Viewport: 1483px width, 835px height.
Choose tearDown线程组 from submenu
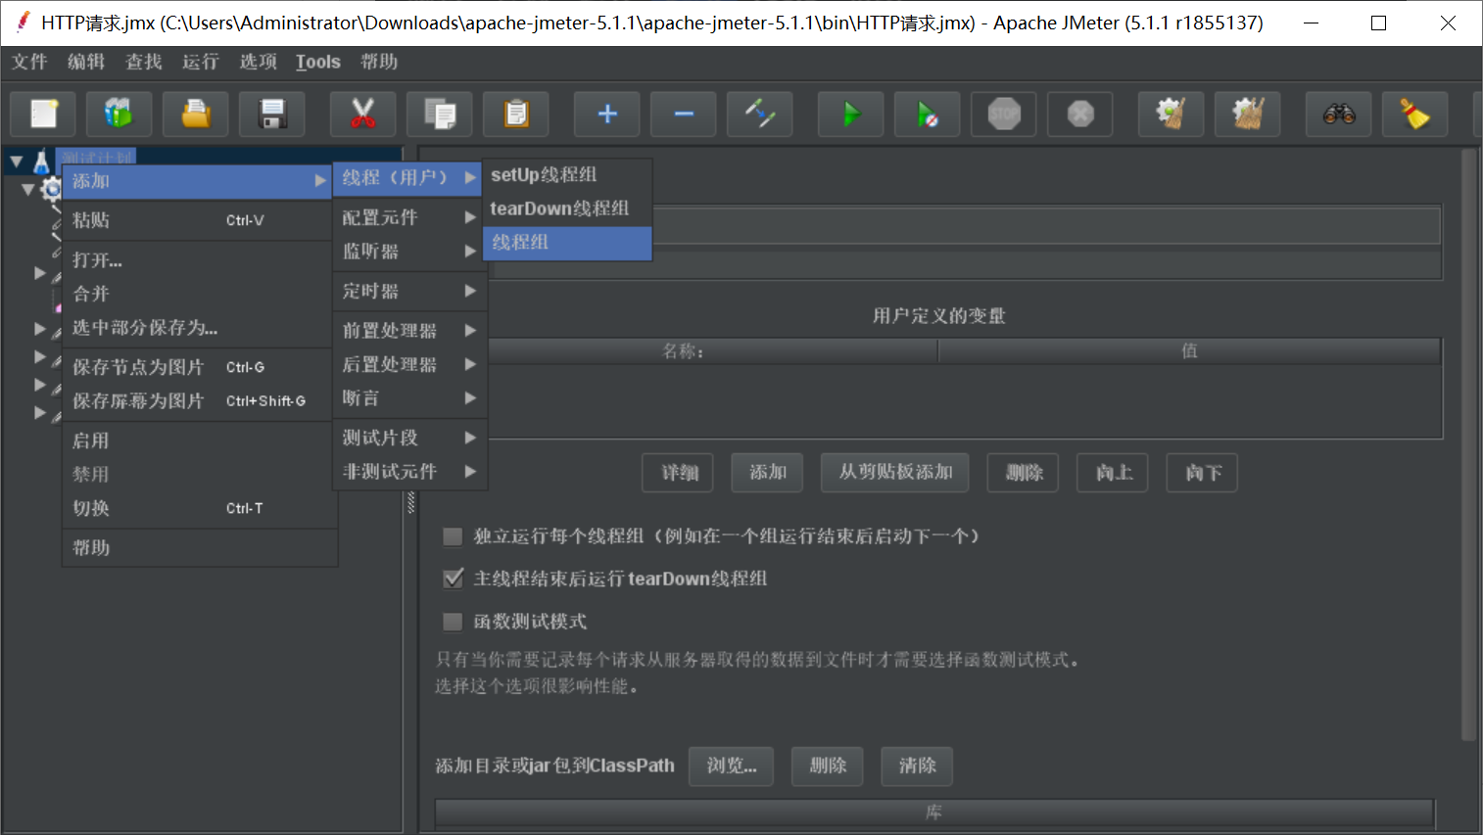pos(568,209)
